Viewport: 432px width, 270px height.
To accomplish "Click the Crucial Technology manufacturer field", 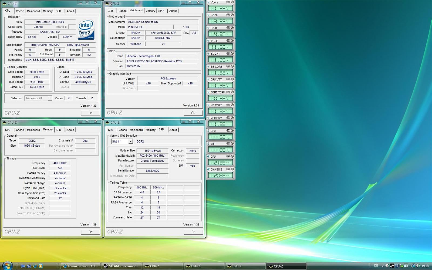I will coord(152,161).
